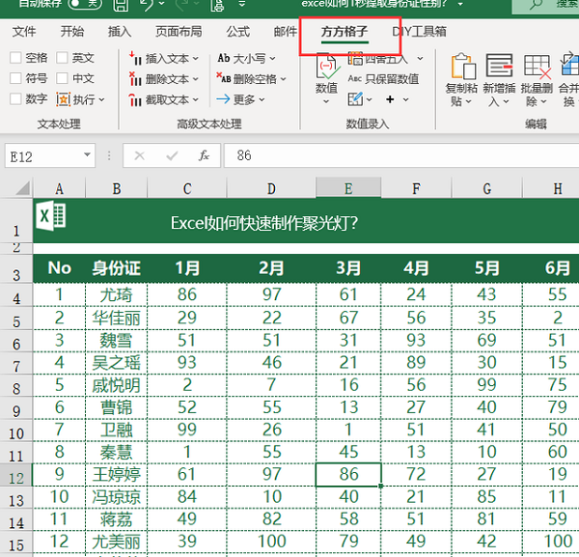Click the 批量删除 icon

537,67
